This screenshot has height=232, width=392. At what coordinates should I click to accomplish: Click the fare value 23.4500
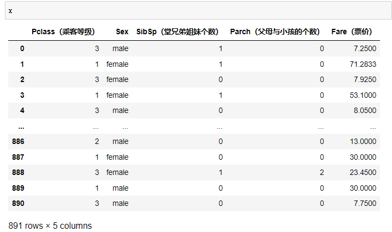[363, 172]
